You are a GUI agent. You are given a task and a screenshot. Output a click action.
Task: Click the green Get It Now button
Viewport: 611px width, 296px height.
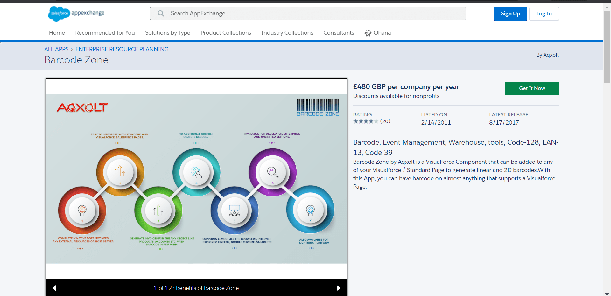532,88
